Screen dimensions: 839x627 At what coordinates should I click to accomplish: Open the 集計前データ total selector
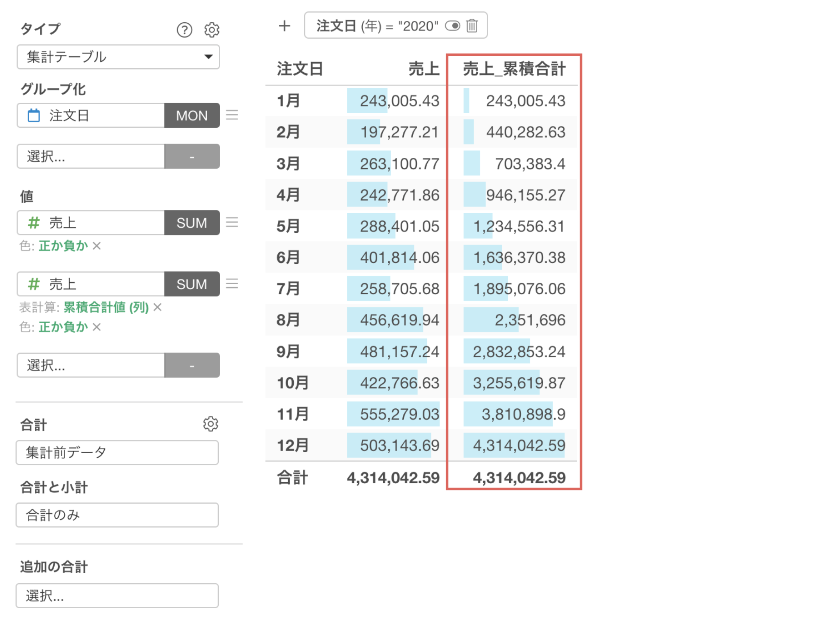coord(117,452)
